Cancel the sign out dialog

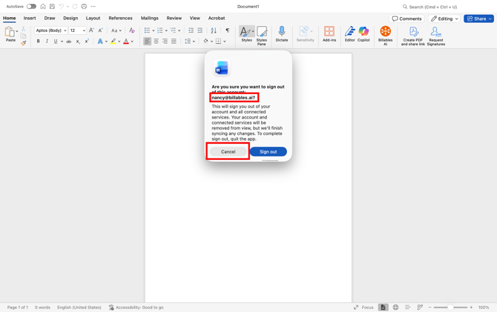tap(228, 152)
